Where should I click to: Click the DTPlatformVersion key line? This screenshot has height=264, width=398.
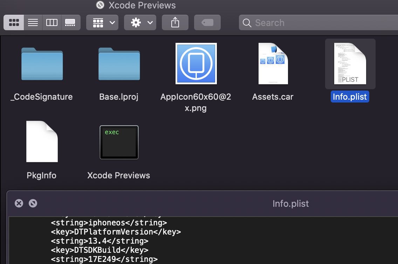116,232
